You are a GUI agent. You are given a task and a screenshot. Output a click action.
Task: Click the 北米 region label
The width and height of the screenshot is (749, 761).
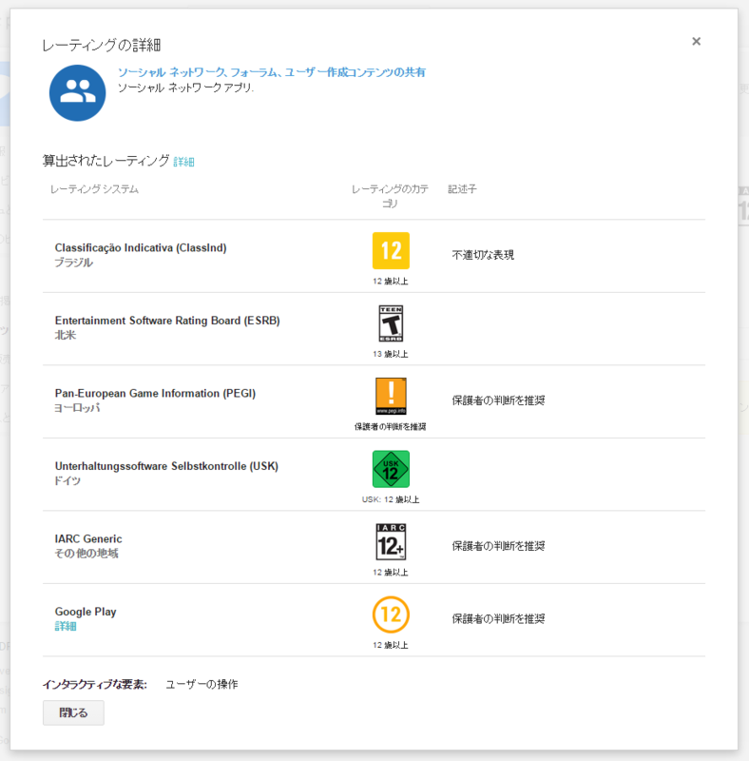66,335
